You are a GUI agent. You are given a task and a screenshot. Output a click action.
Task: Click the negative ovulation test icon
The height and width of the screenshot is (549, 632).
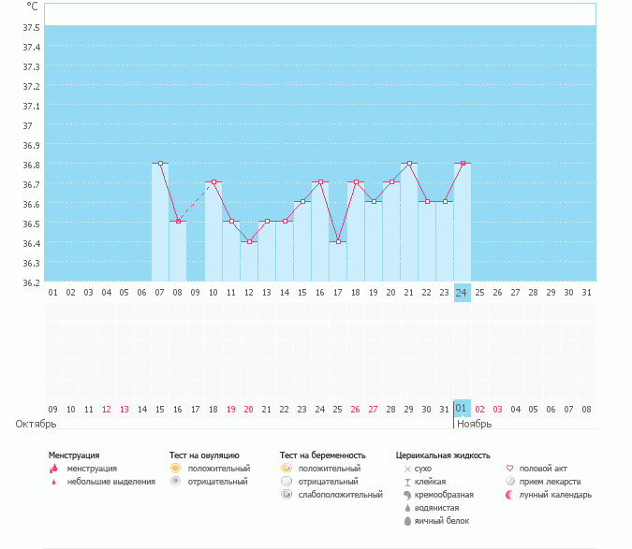pyautogui.click(x=175, y=482)
